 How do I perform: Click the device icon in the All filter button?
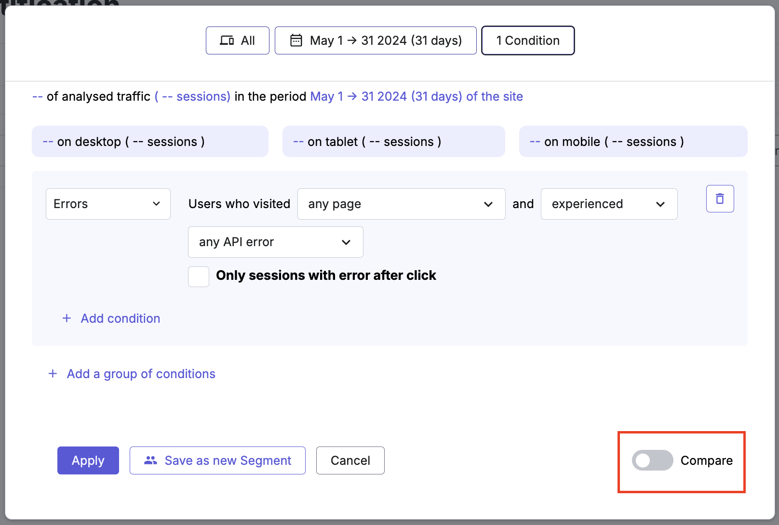(227, 40)
